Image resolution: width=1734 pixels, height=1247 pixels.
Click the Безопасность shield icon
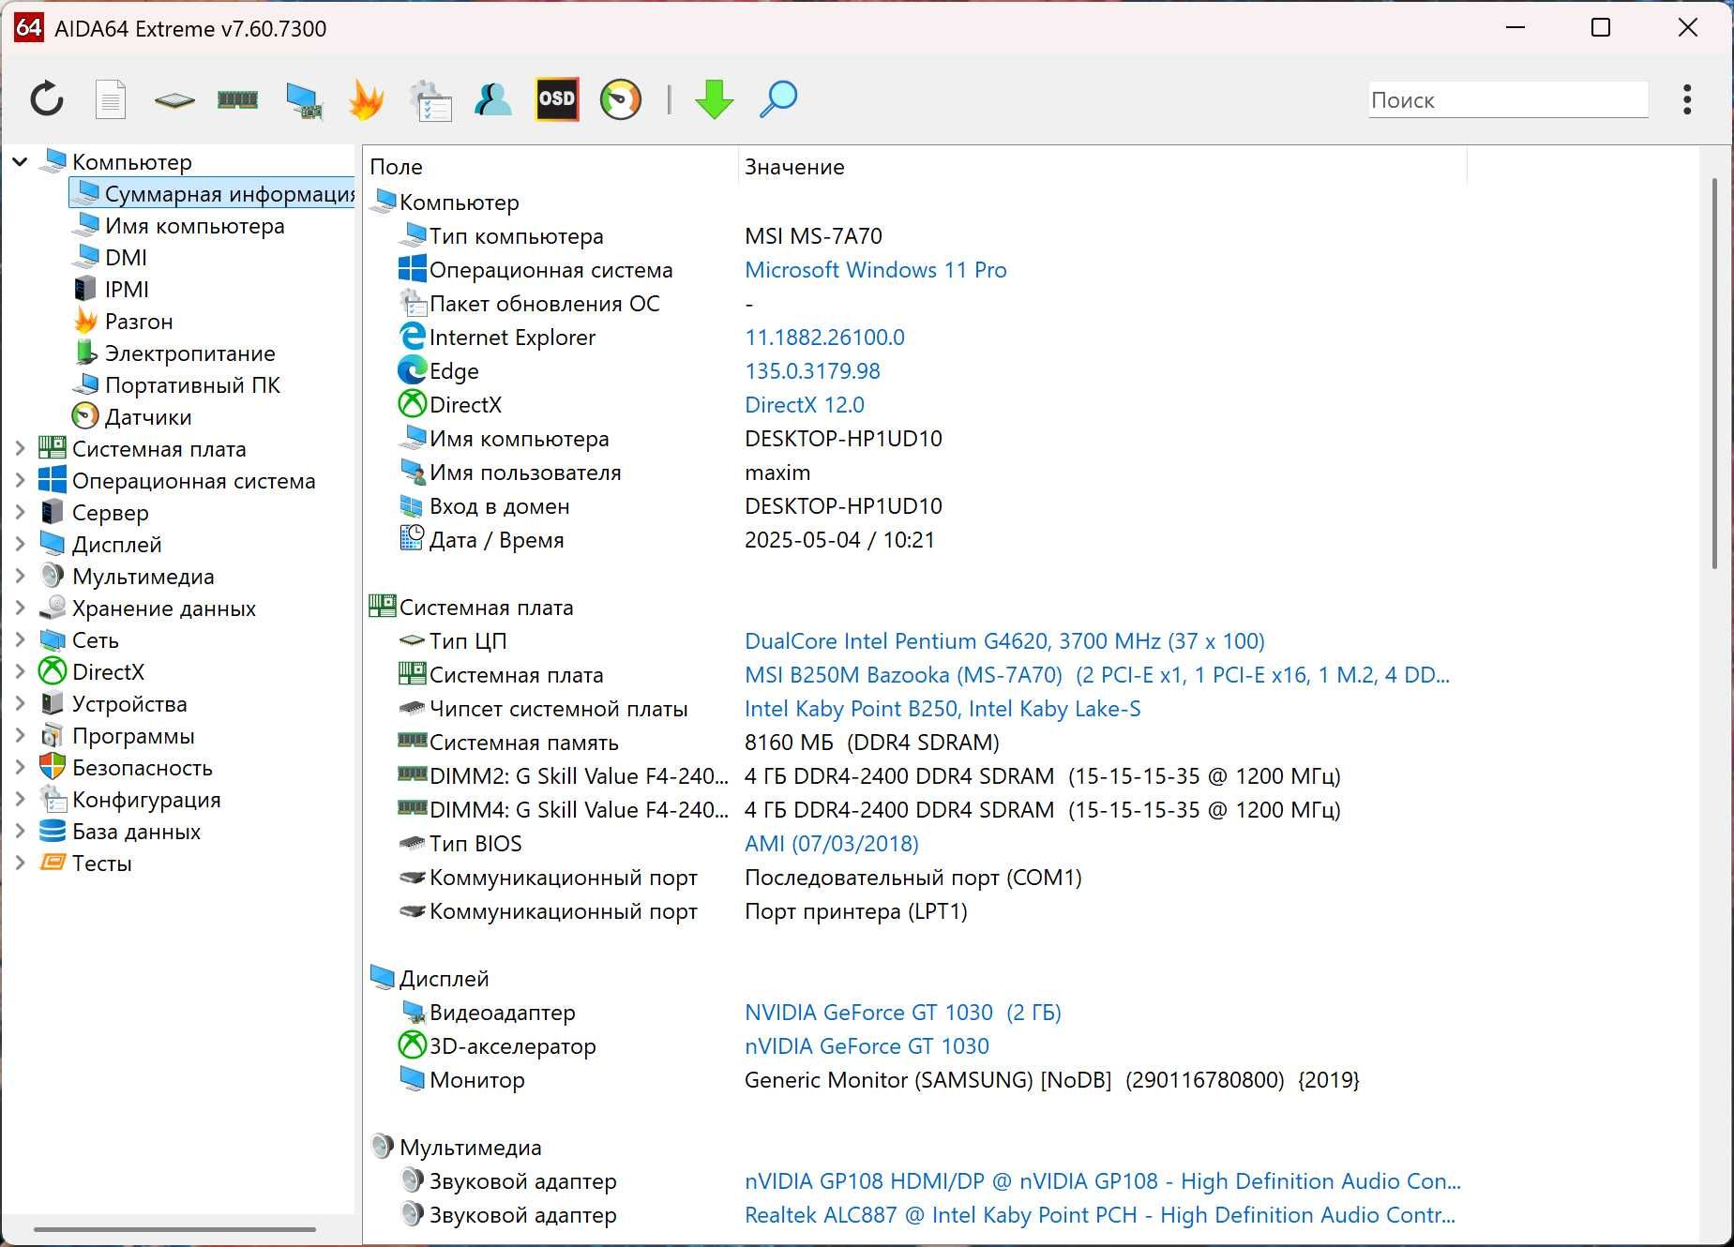pyautogui.click(x=52, y=768)
